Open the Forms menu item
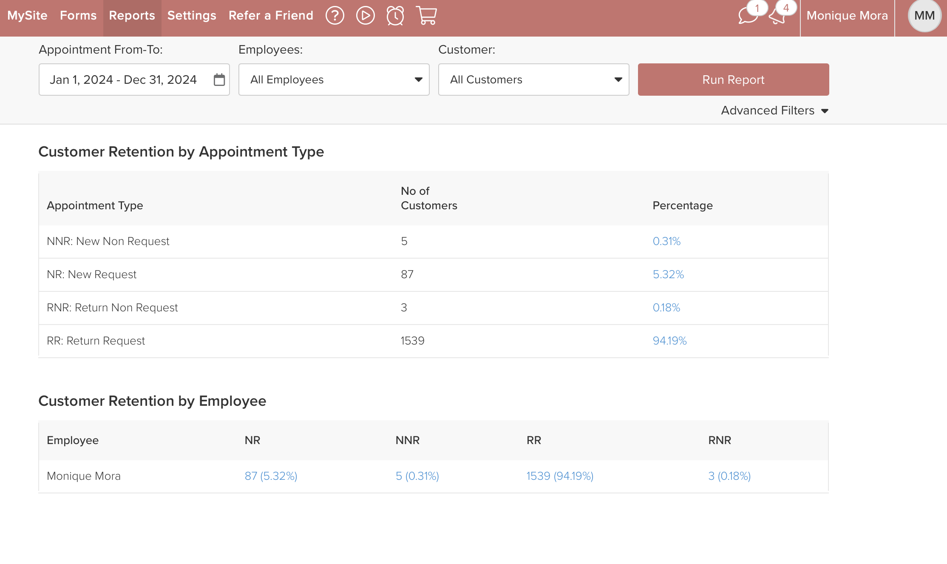The image size is (947, 564). (x=78, y=16)
